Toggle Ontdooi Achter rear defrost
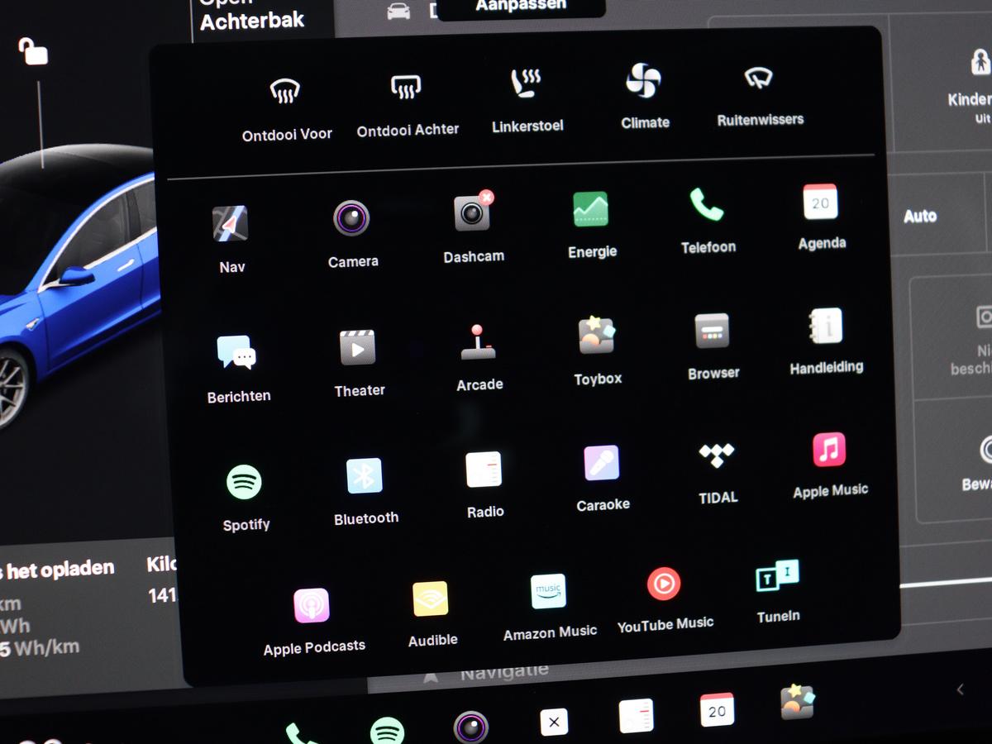 pos(406,88)
